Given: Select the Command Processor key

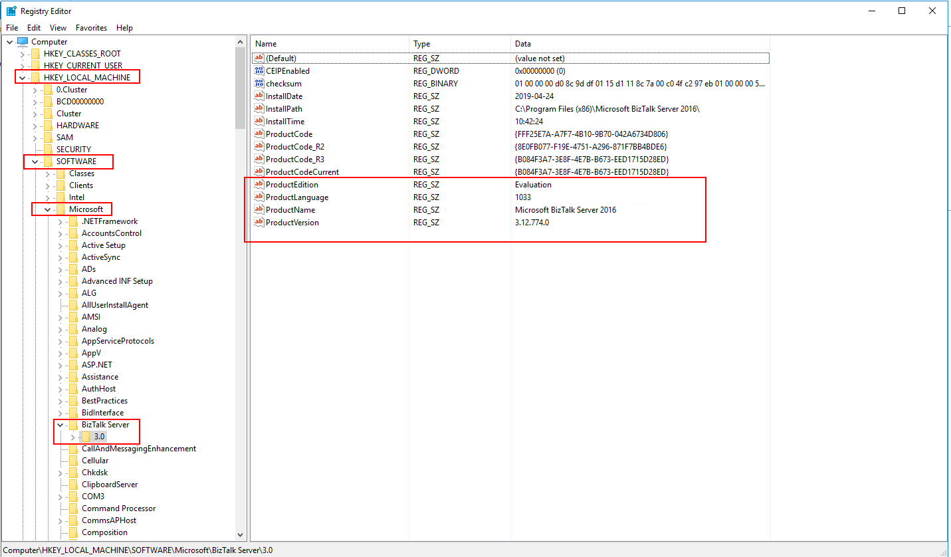Looking at the screenshot, I should click(x=118, y=508).
